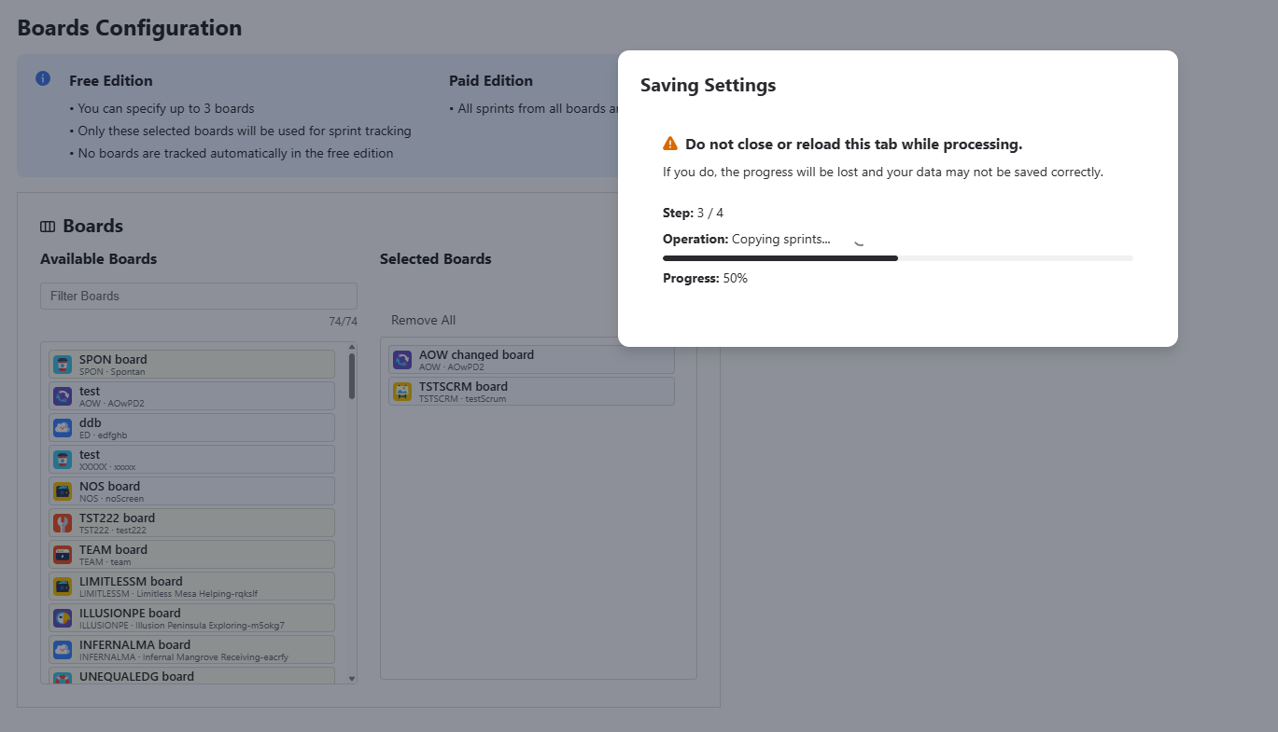This screenshot has width=1278, height=732.
Task: Select the TEAM board row
Action: [x=191, y=555]
